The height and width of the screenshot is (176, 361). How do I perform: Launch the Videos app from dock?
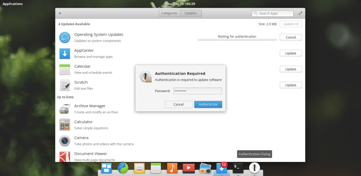(189, 168)
